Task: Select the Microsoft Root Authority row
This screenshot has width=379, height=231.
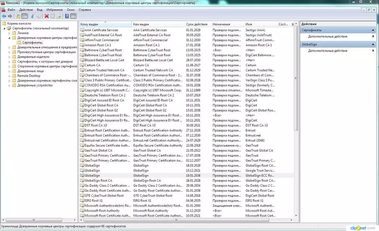Action: point(187,211)
